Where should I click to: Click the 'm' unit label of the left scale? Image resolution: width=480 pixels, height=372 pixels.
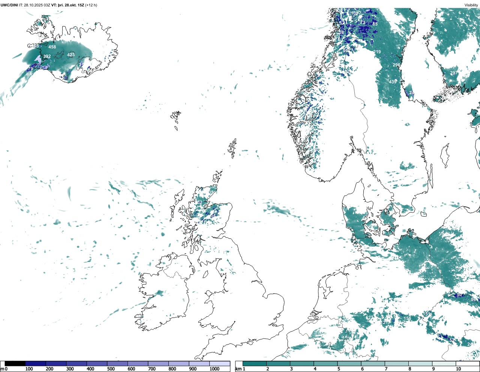[x=2, y=369]
